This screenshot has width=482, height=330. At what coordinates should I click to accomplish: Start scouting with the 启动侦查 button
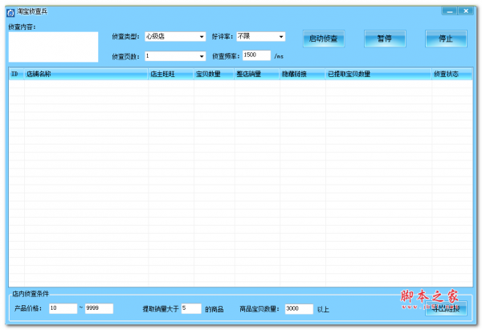pyautogui.click(x=324, y=39)
